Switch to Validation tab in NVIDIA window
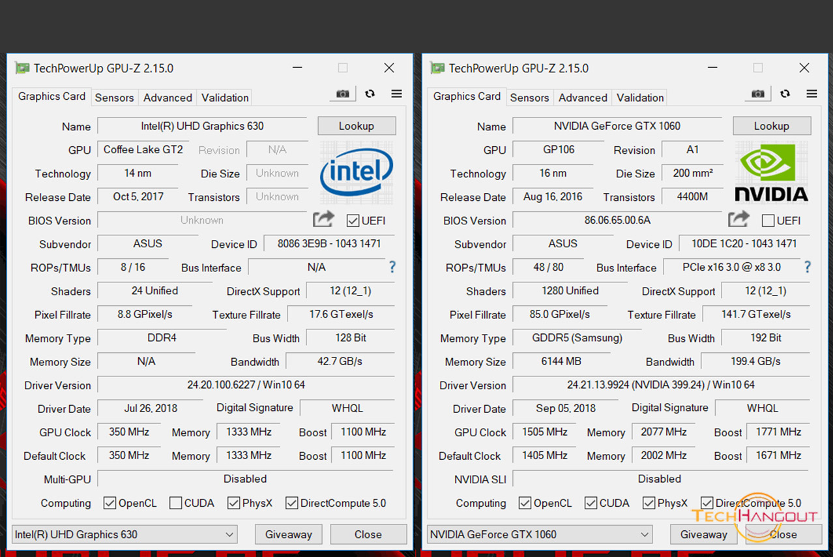This screenshot has height=557, width=833. pos(640,97)
